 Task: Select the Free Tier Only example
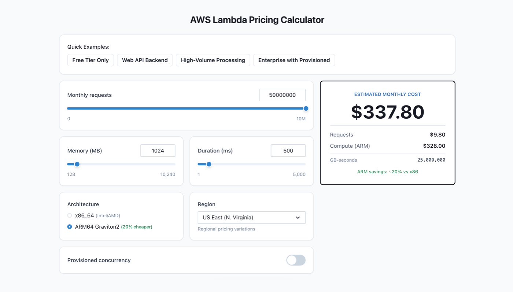coord(90,60)
